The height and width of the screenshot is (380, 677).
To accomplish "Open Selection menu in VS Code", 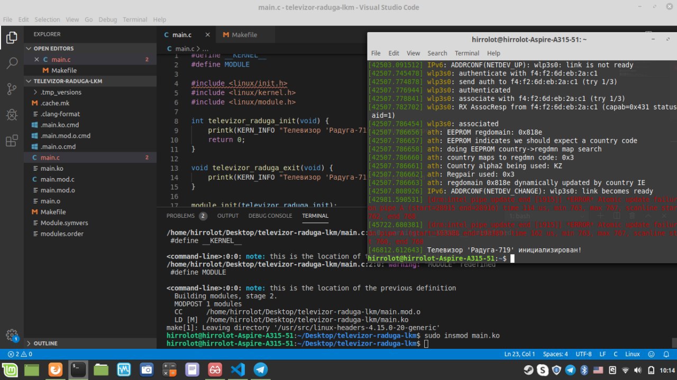I will pos(48,20).
